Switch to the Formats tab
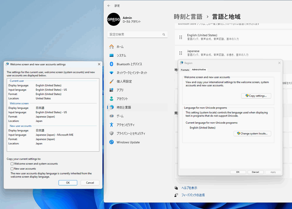The image size is (292, 209). click(x=185, y=70)
